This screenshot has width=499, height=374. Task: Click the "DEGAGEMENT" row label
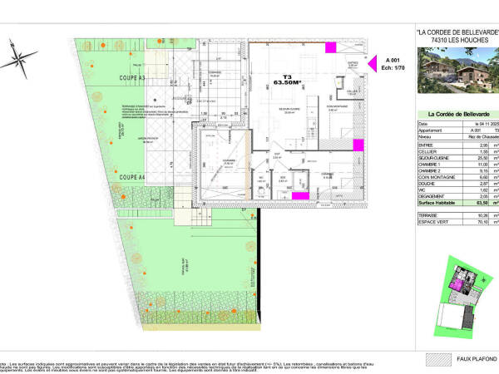click(431, 196)
